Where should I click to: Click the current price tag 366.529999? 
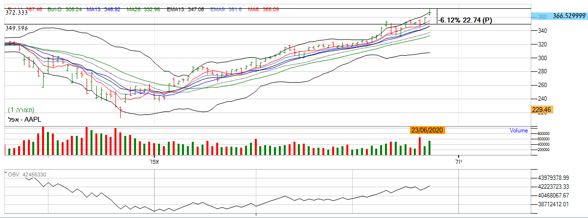tap(569, 16)
